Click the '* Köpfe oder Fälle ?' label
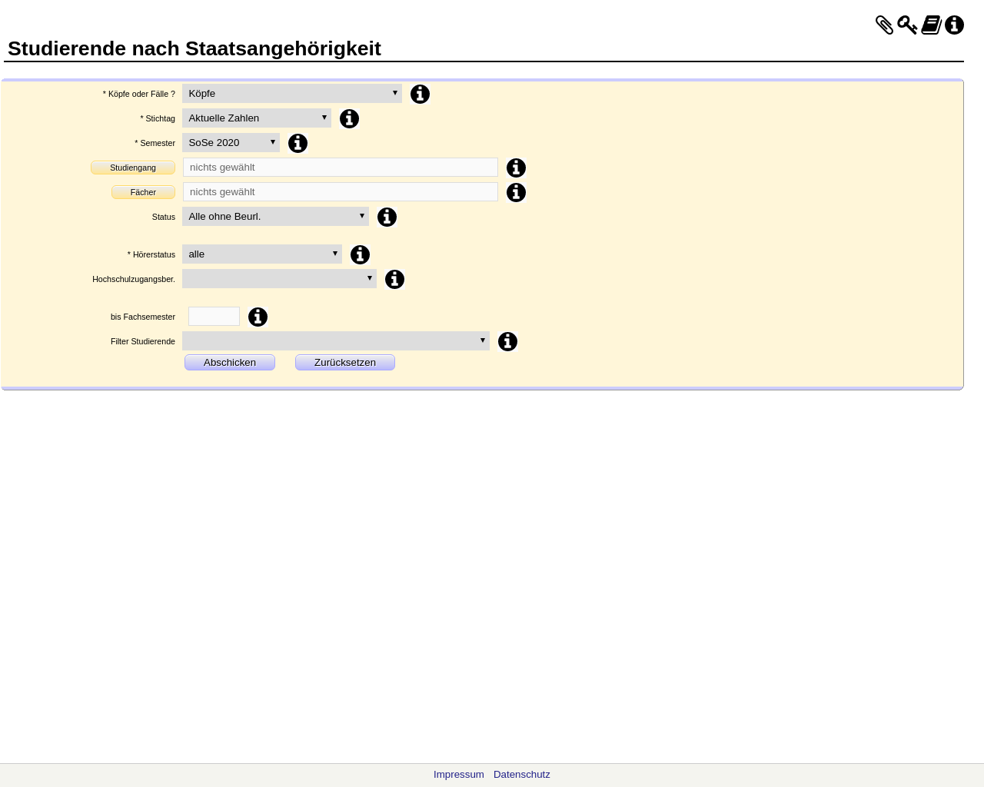 [139, 94]
